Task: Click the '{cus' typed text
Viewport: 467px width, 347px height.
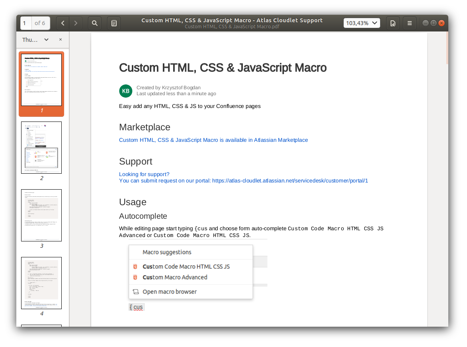Action: pyautogui.click(x=137, y=307)
